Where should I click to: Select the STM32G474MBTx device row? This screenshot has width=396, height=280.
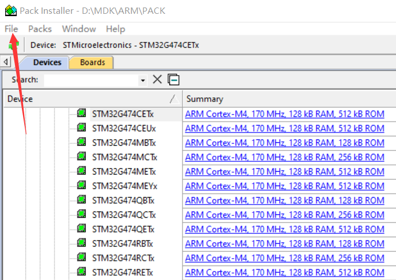click(x=124, y=143)
